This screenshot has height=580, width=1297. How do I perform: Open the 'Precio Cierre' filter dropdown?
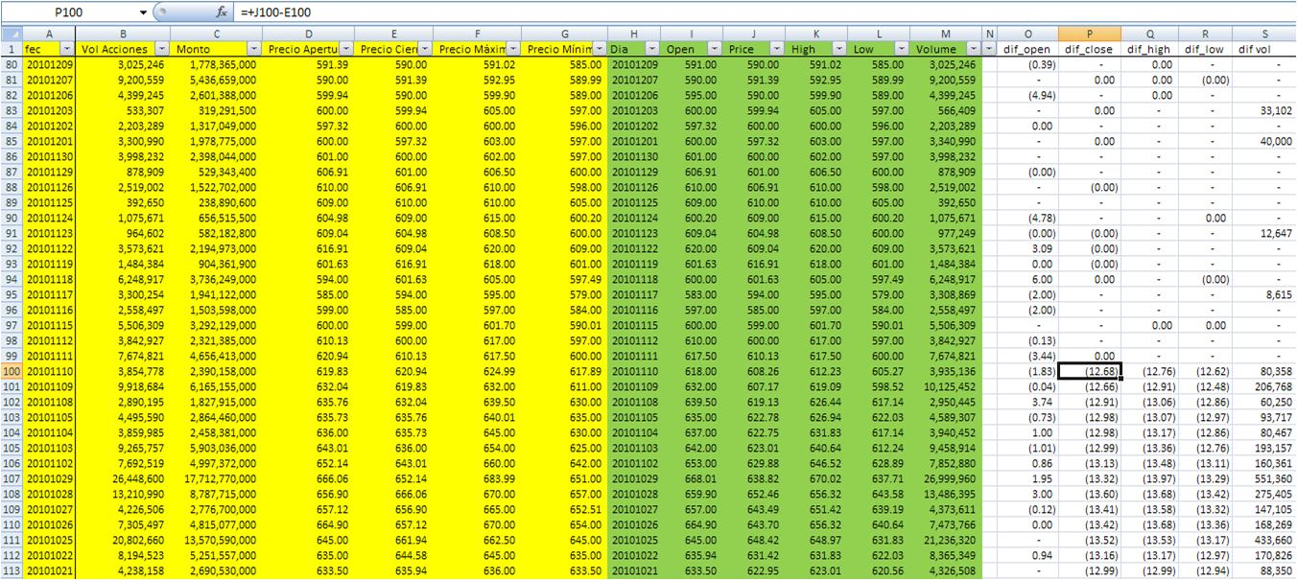pos(423,48)
